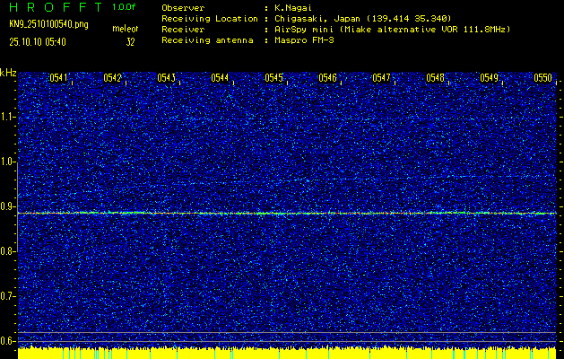564x359 pixels.
Task: Click the 0.9 frequency axis label
Action: point(8,206)
